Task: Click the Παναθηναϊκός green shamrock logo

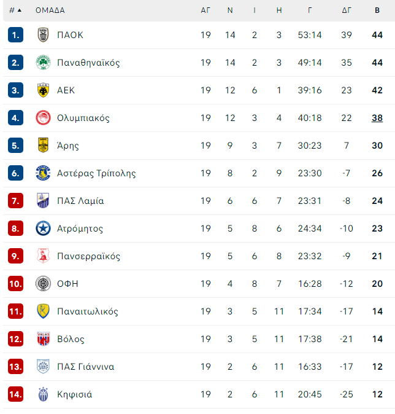Action: (x=43, y=63)
